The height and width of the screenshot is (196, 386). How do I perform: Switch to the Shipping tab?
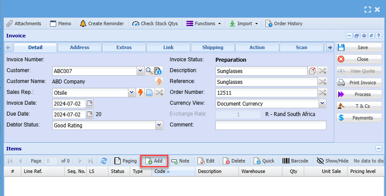pyautogui.click(x=212, y=47)
